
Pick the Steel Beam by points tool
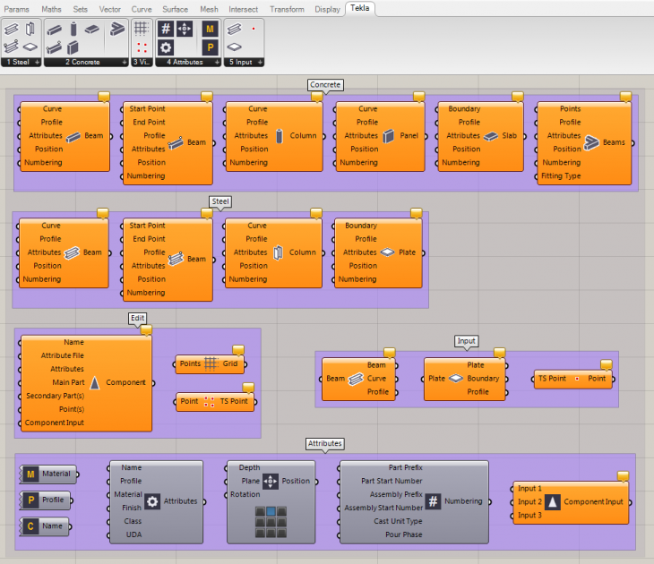click(x=12, y=47)
